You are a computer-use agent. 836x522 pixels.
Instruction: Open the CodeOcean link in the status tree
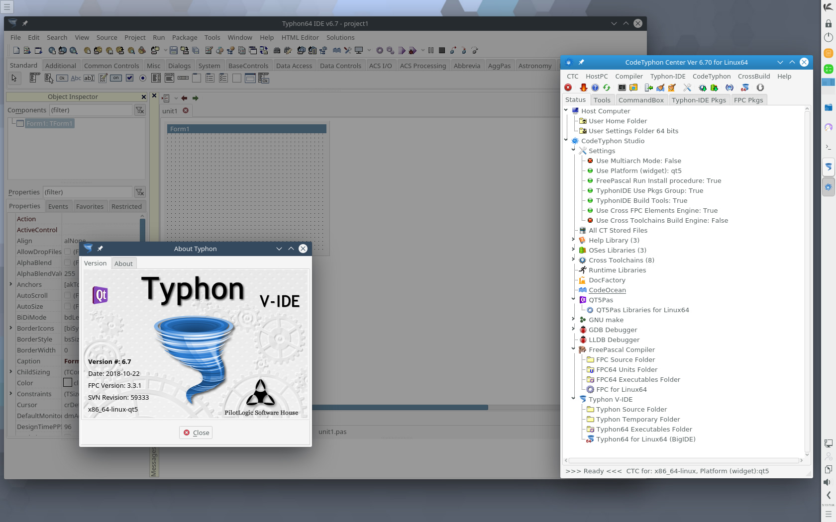coord(607,290)
